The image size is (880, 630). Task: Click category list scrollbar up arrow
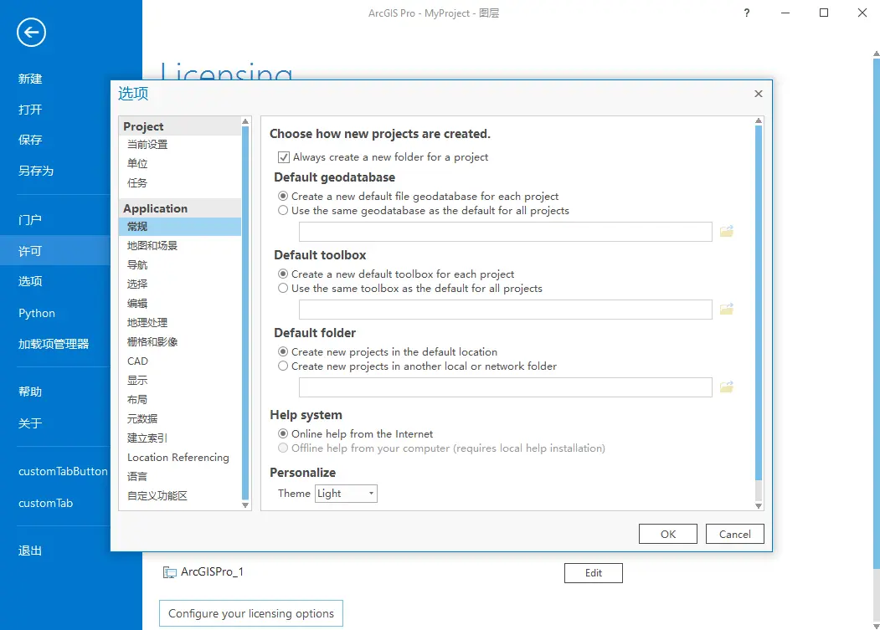(x=245, y=121)
